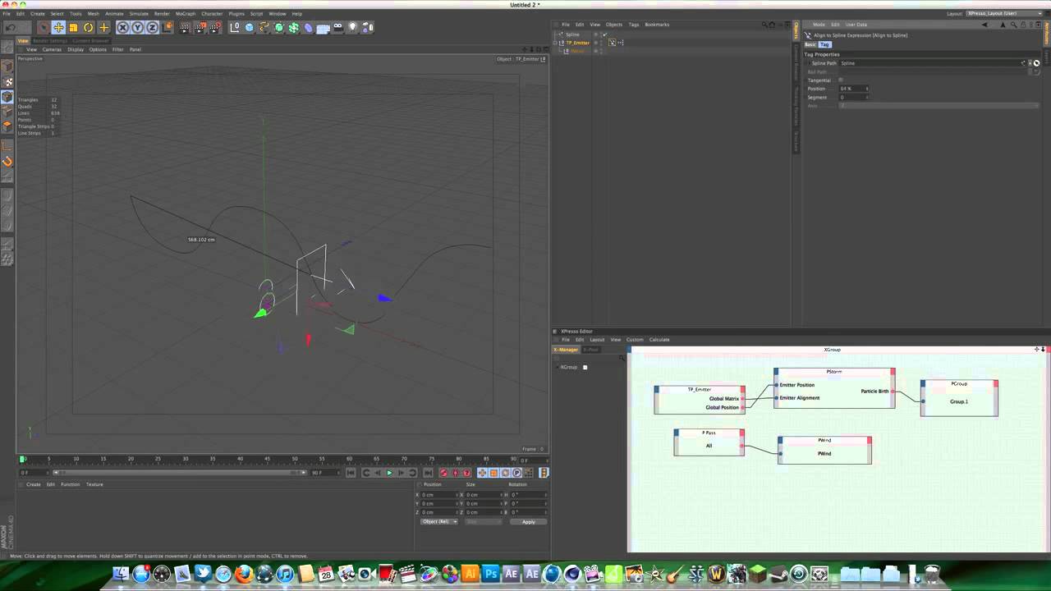Click the Apply button in Coordinates

click(528, 522)
